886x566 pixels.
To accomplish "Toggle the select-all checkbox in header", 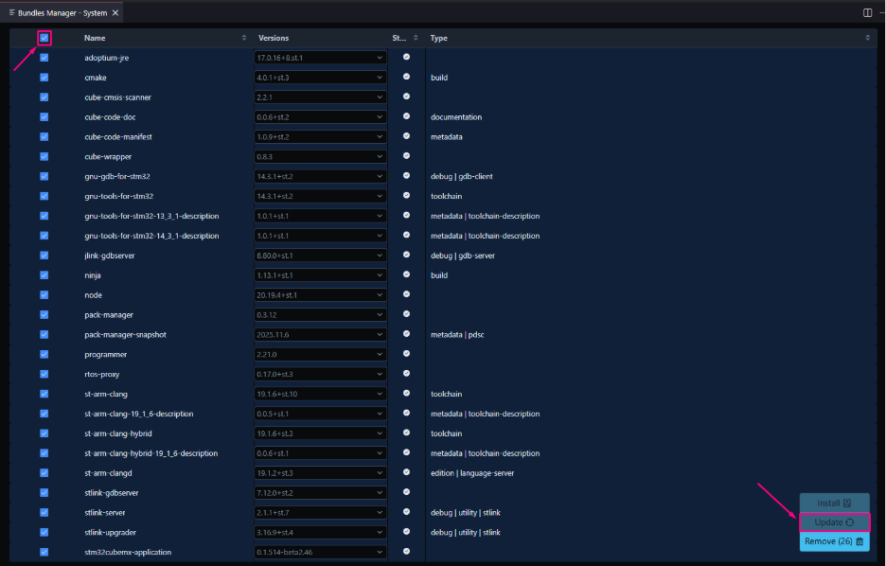I will (44, 38).
